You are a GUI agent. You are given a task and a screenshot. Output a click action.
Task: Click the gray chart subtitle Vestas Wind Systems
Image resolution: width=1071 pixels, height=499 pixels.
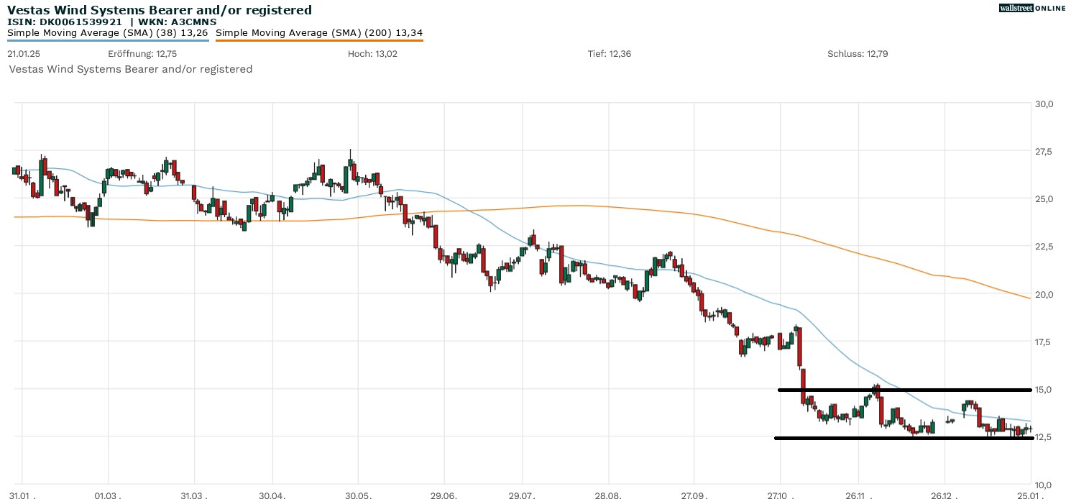130,69
